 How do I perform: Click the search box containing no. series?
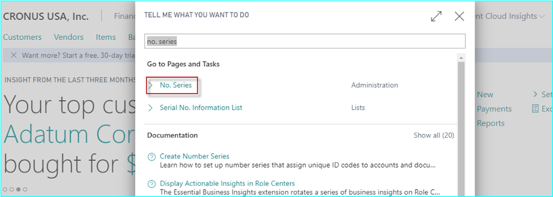305,41
